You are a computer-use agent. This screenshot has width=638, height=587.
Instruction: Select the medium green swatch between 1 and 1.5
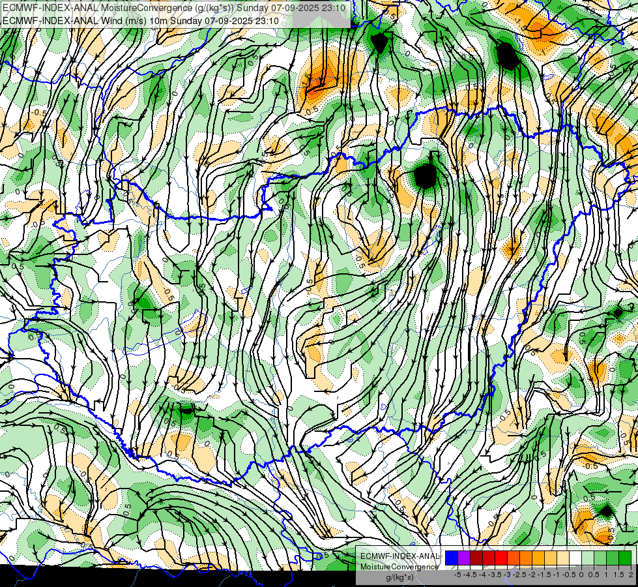(x=613, y=558)
